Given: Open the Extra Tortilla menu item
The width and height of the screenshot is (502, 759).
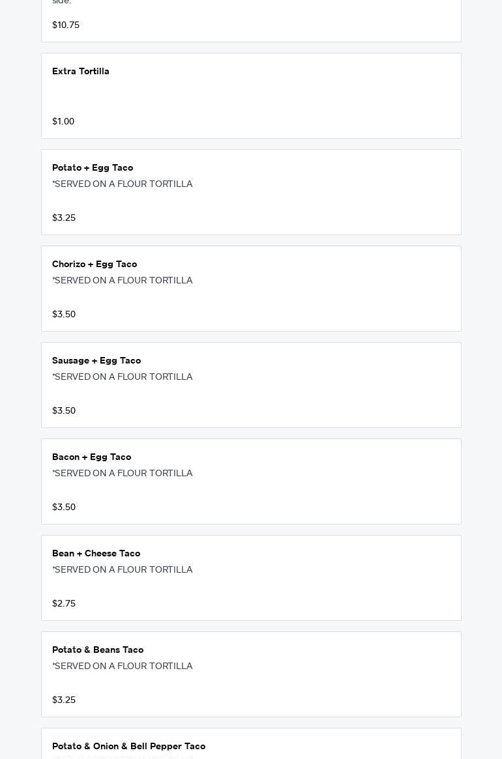Looking at the screenshot, I should 81,72.
